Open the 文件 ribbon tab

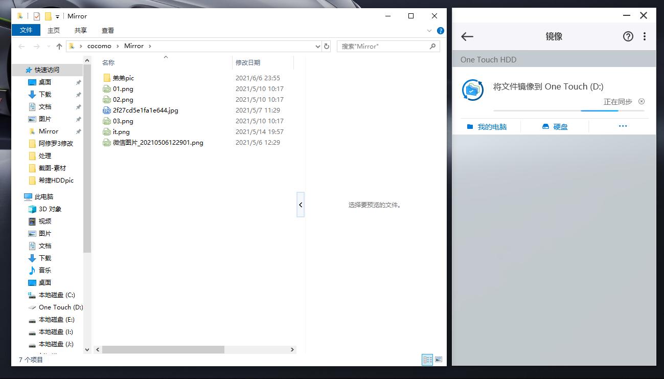click(26, 30)
